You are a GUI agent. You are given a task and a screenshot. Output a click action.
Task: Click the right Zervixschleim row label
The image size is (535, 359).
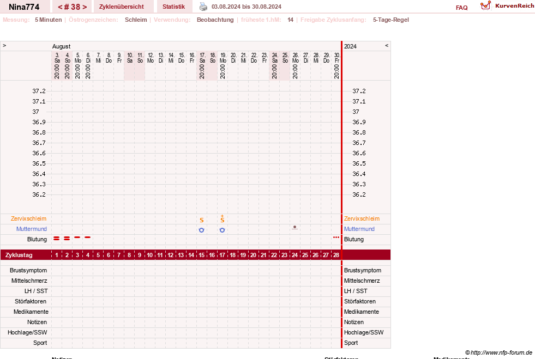(362, 218)
